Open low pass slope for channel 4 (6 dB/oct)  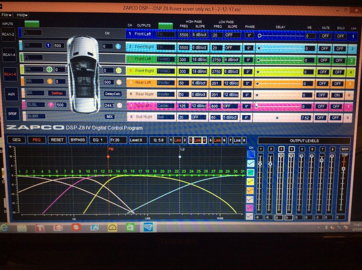click(231, 72)
